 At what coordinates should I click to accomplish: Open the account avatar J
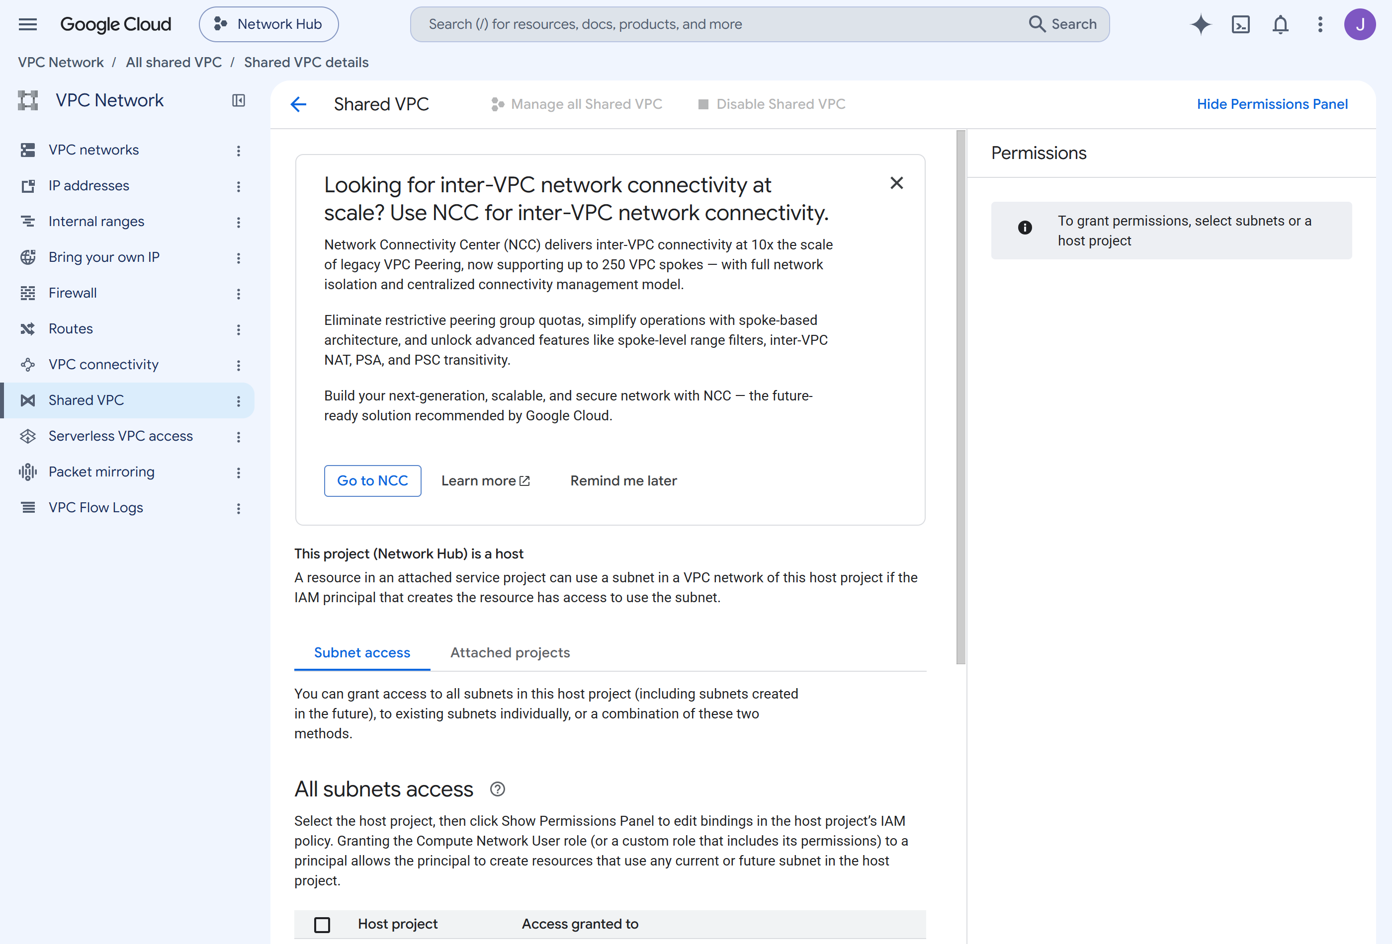pyautogui.click(x=1360, y=24)
